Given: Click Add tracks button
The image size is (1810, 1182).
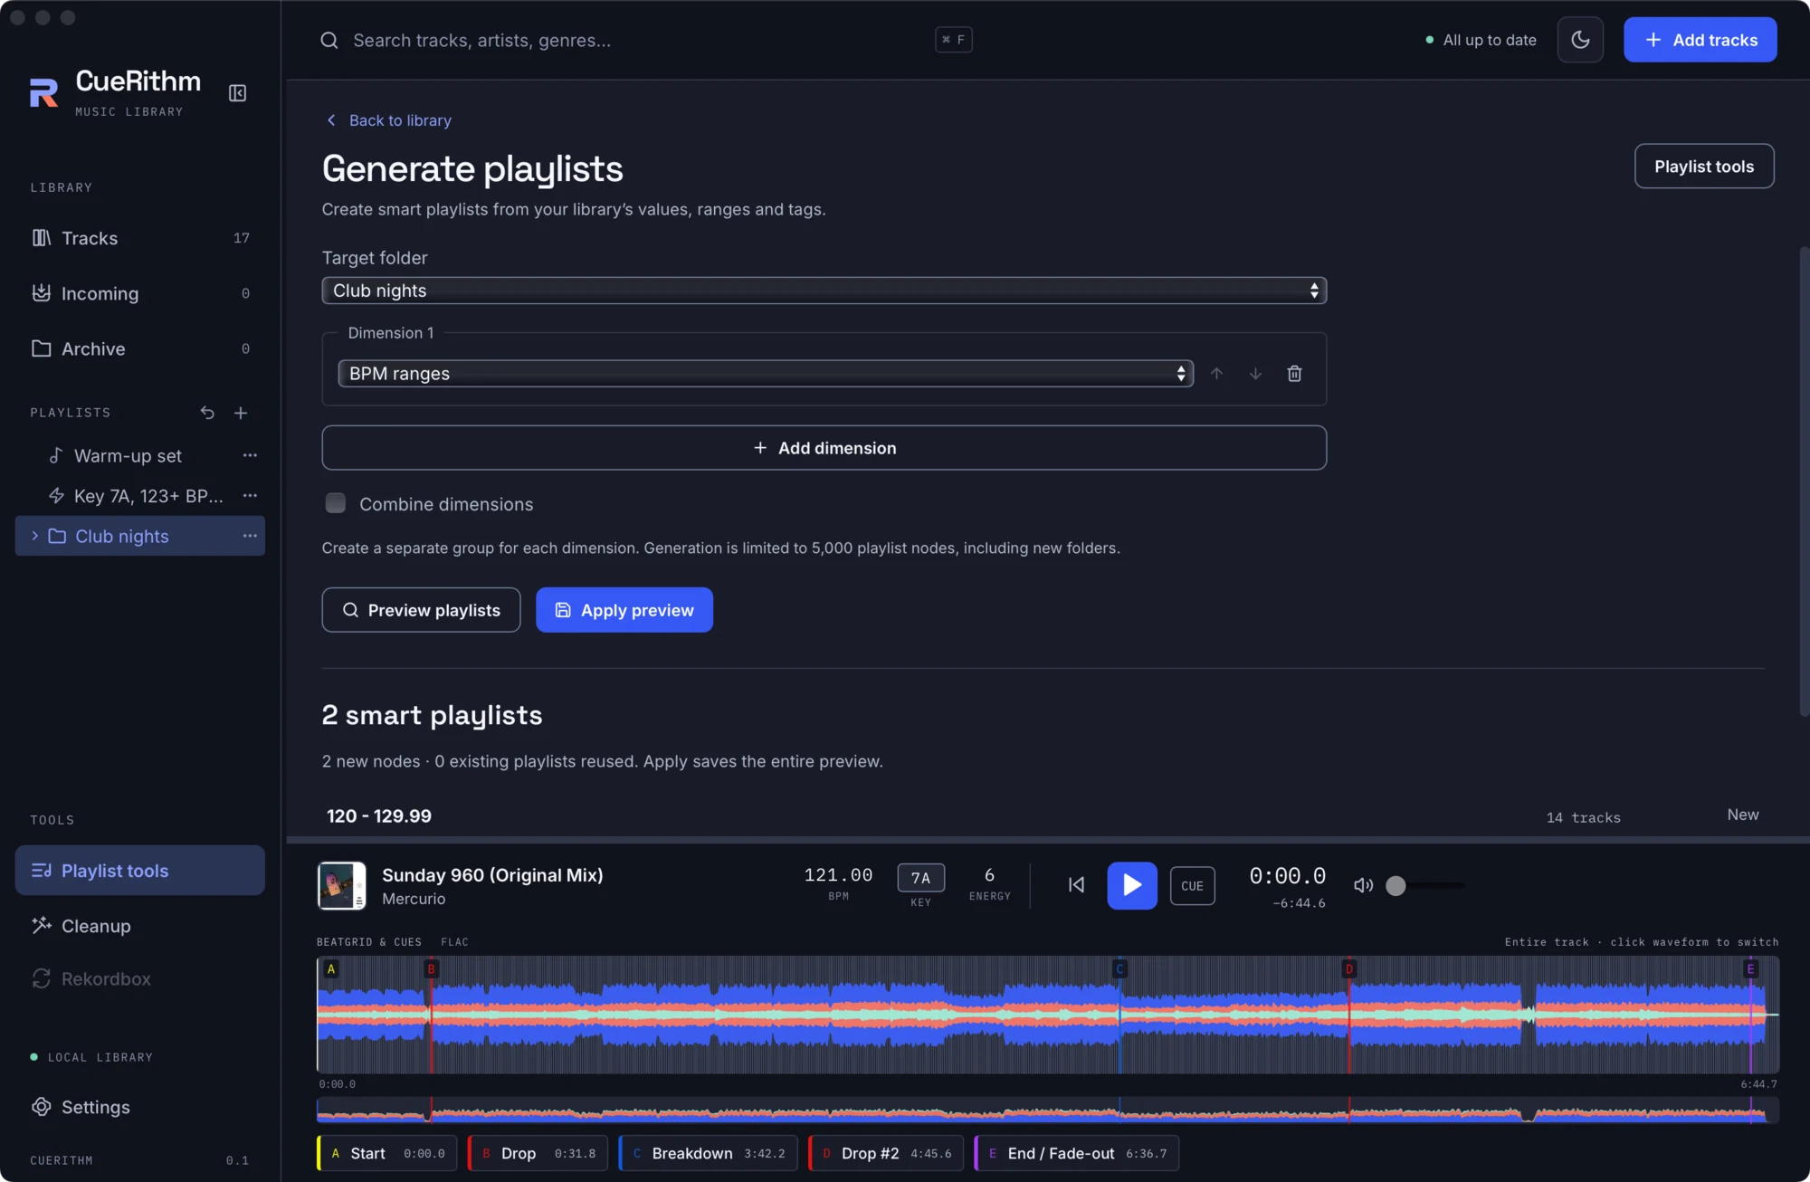Looking at the screenshot, I should [1700, 40].
